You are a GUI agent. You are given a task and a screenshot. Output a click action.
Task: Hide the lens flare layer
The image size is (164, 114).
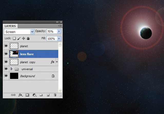6,54
